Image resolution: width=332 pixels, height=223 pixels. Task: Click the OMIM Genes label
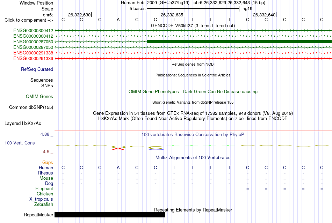click(39, 96)
